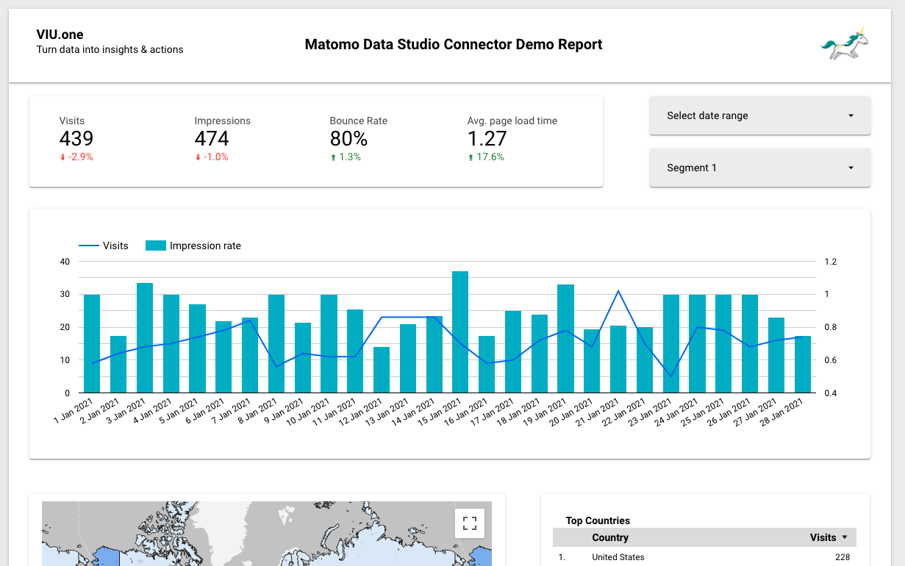The height and width of the screenshot is (566, 905).
Task: Click the Impression rate teal color swatch
Action: [x=154, y=245]
